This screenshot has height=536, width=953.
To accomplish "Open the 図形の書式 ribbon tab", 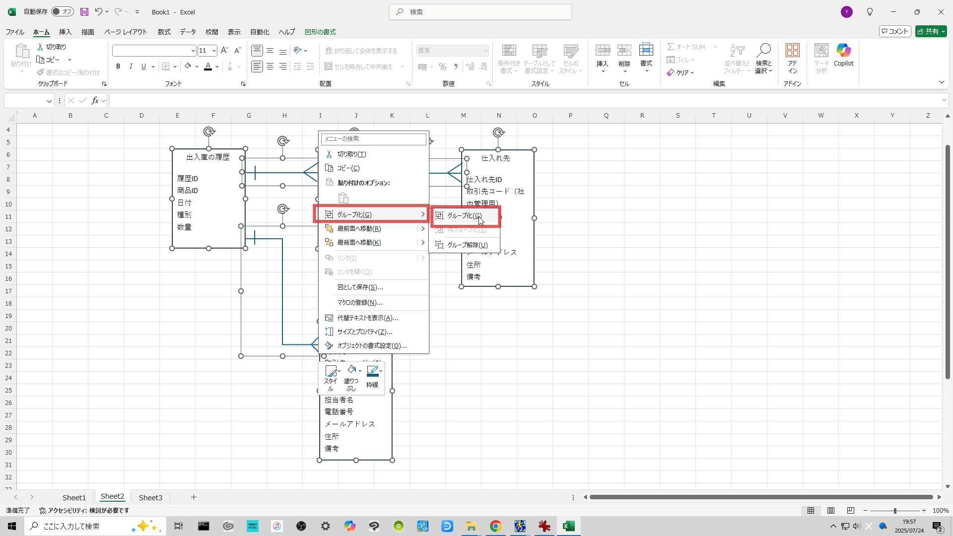I will tap(320, 32).
